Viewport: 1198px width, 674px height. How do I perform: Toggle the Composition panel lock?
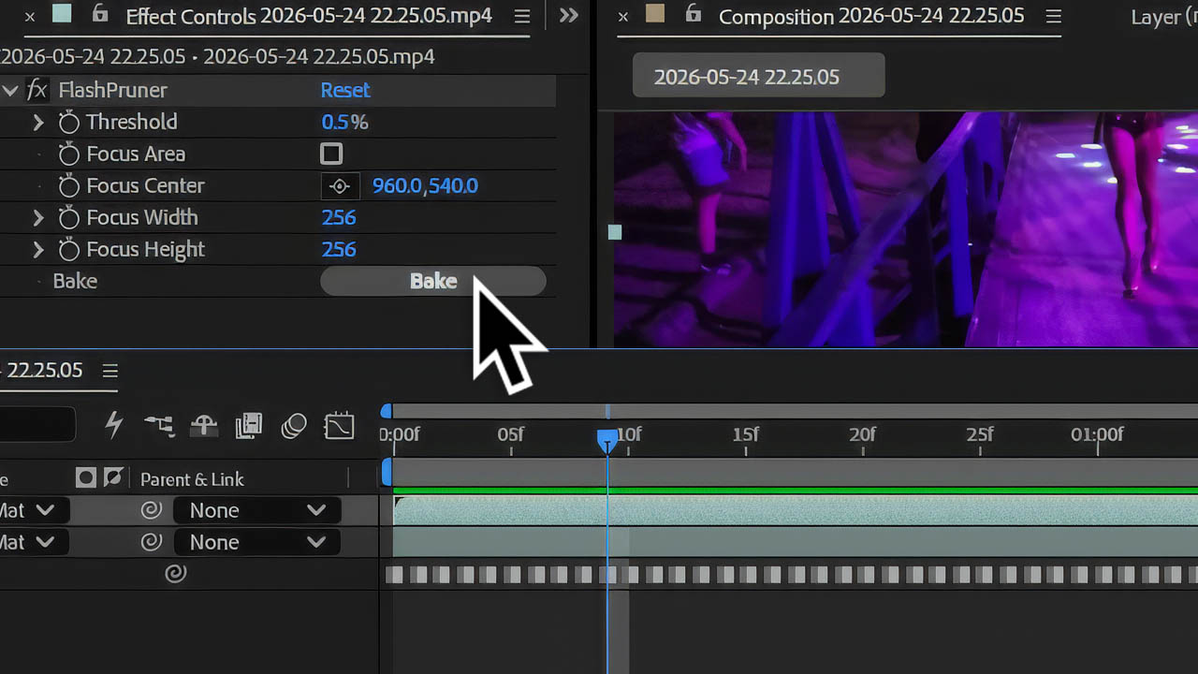[x=694, y=14]
